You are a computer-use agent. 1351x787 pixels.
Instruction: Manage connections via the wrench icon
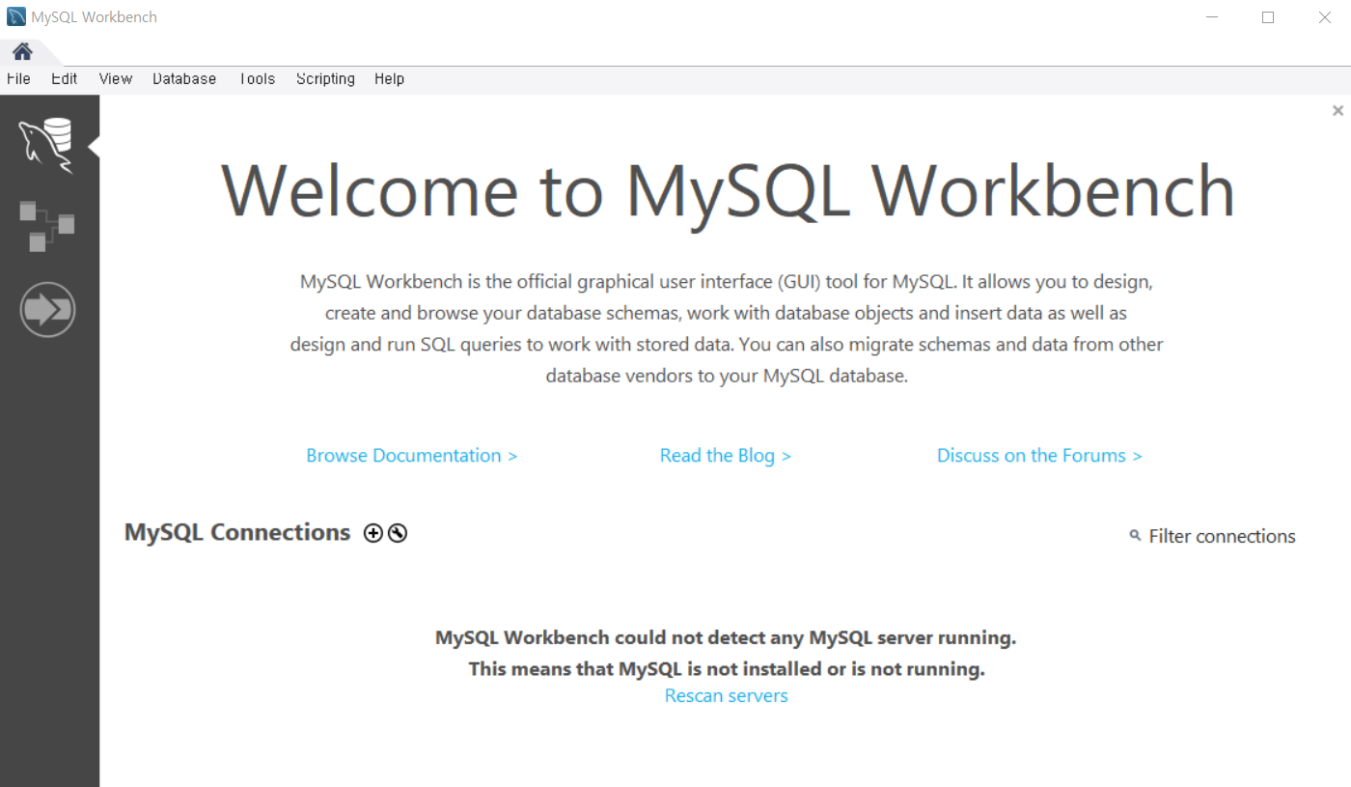[398, 533]
